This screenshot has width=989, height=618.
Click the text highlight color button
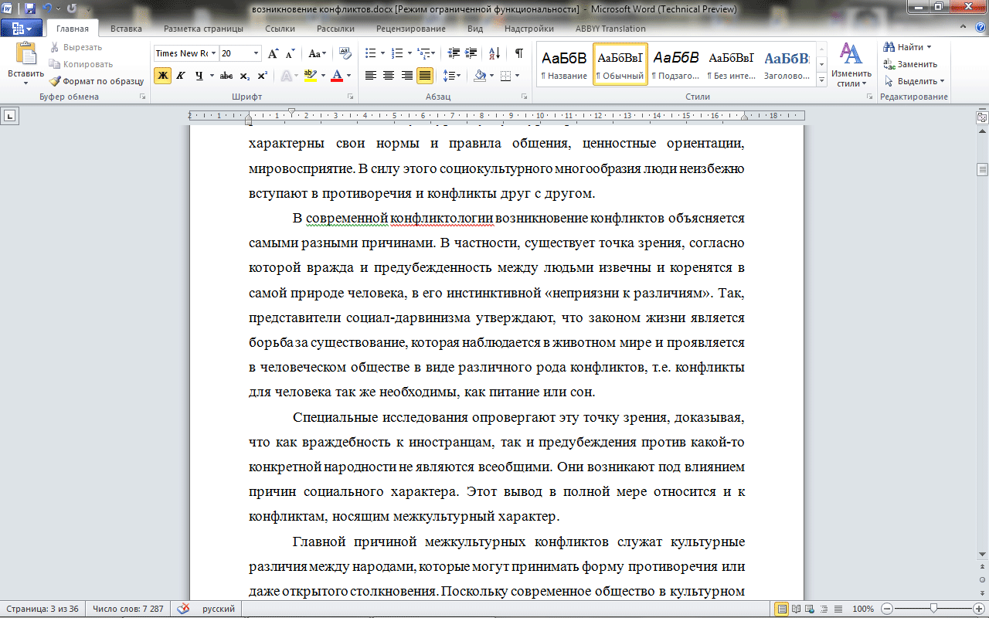pyautogui.click(x=310, y=76)
